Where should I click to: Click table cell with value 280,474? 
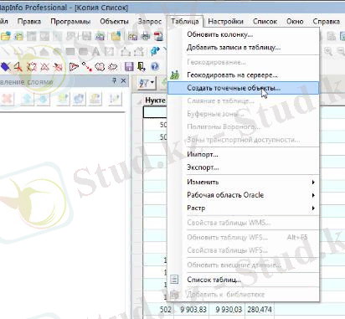(x=260, y=309)
